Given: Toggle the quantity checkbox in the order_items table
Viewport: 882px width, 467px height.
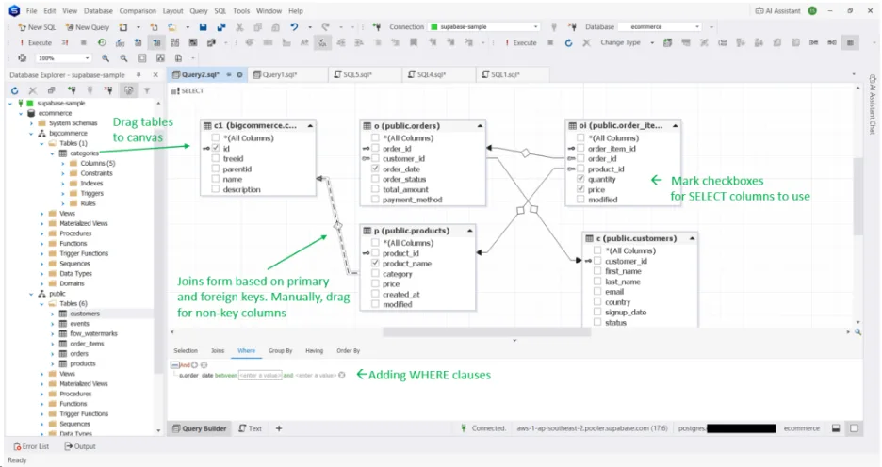Looking at the screenshot, I should click(580, 179).
